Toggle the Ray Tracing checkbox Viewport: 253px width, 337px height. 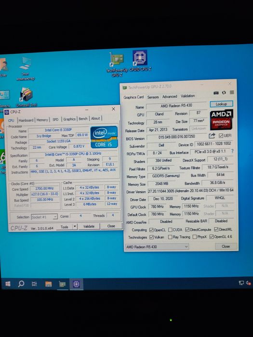tap(170, 237)
